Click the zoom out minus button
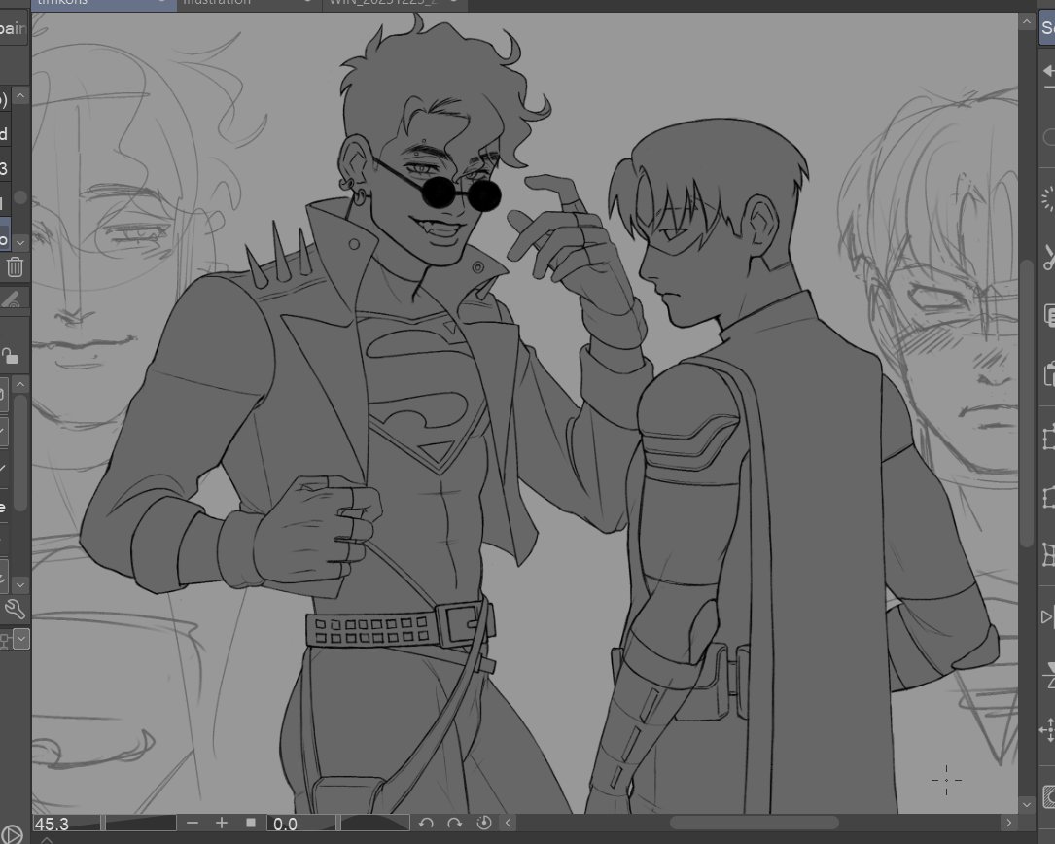The height and width of the screenshot is (844, 1055). [x=193, y=823]
